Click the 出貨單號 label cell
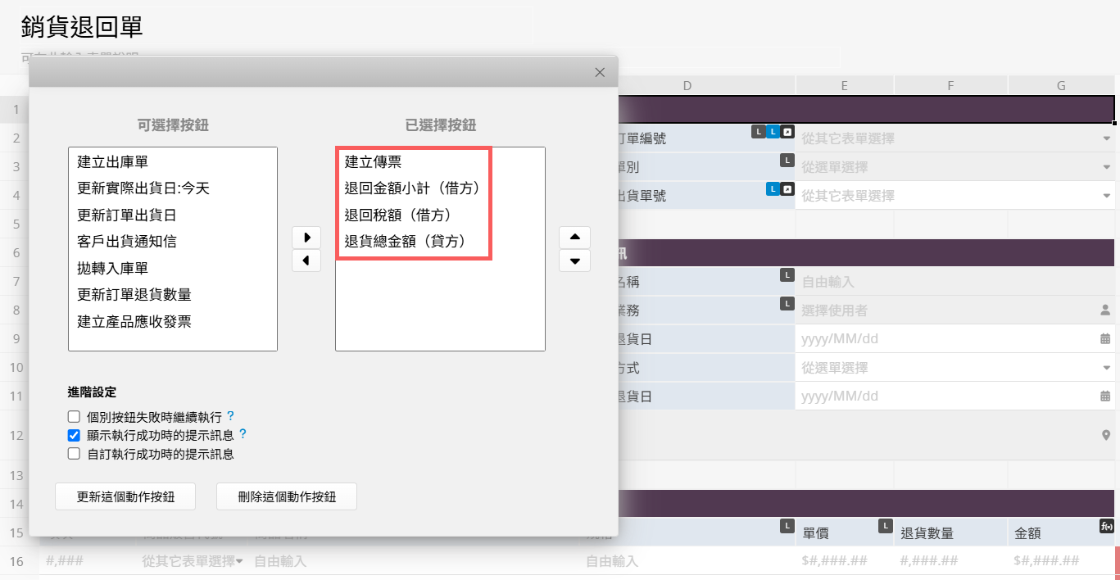1120x580 pixels. [706, 196]
